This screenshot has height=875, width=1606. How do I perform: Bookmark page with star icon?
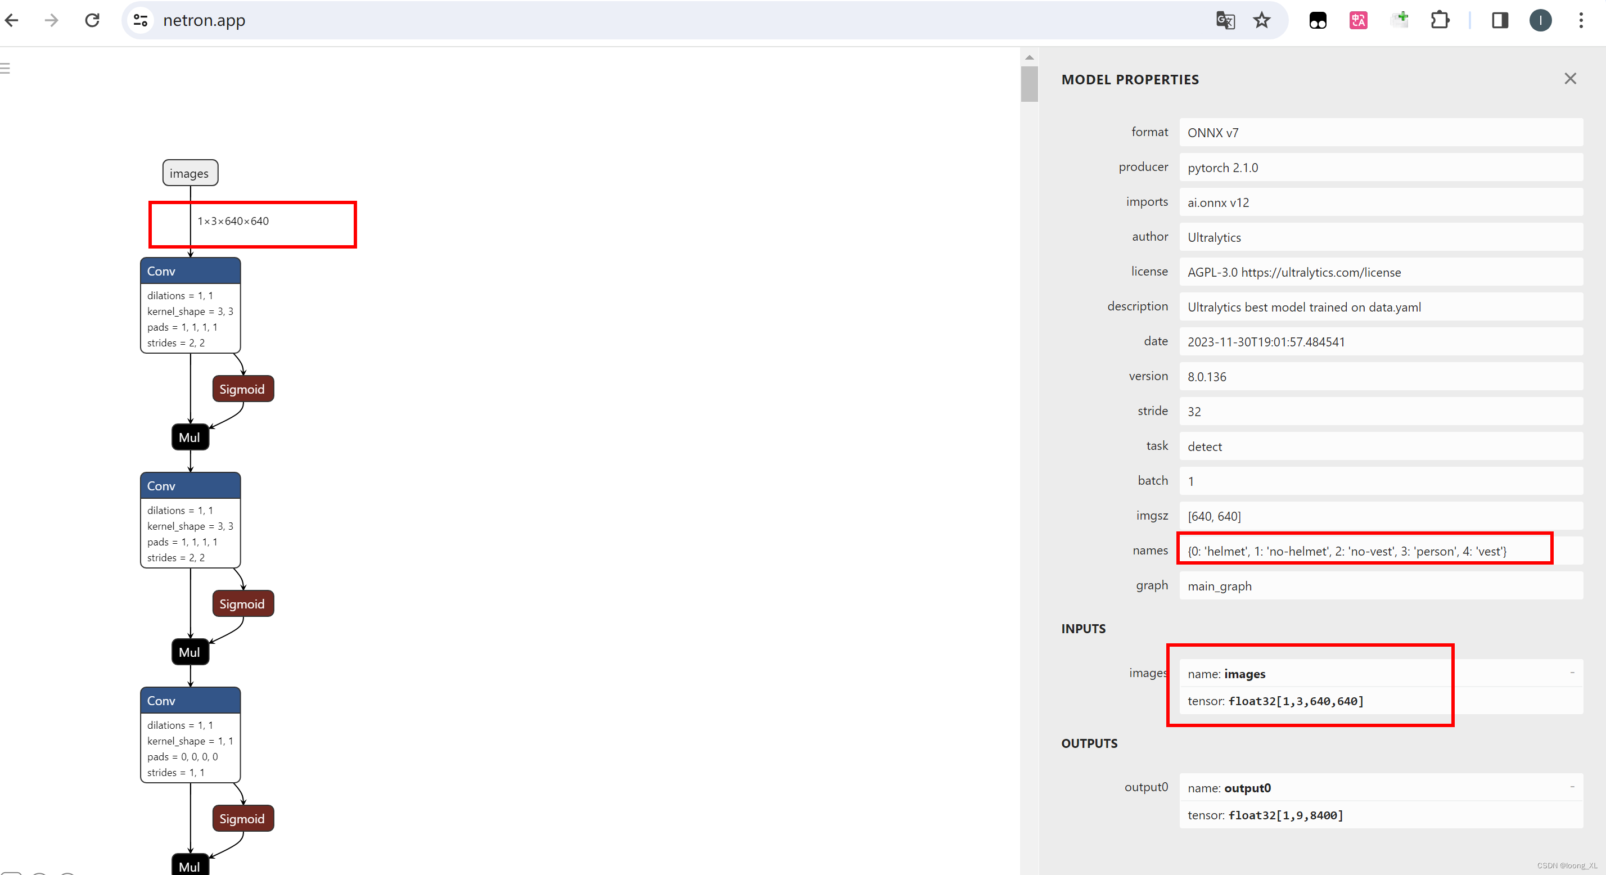(1261, 21)
